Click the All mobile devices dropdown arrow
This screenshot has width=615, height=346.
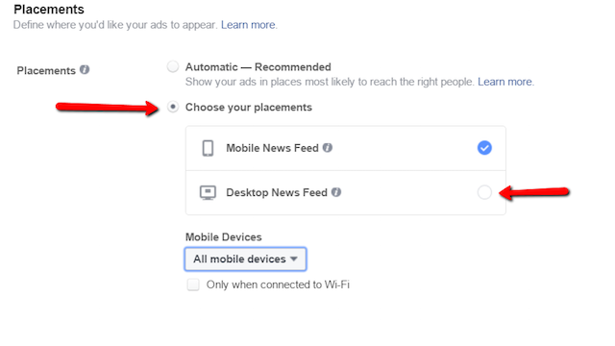click(x=294, y=259)
